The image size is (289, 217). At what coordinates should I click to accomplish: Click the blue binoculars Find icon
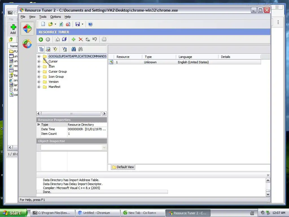pyautogui.click(x=74, y=49)
